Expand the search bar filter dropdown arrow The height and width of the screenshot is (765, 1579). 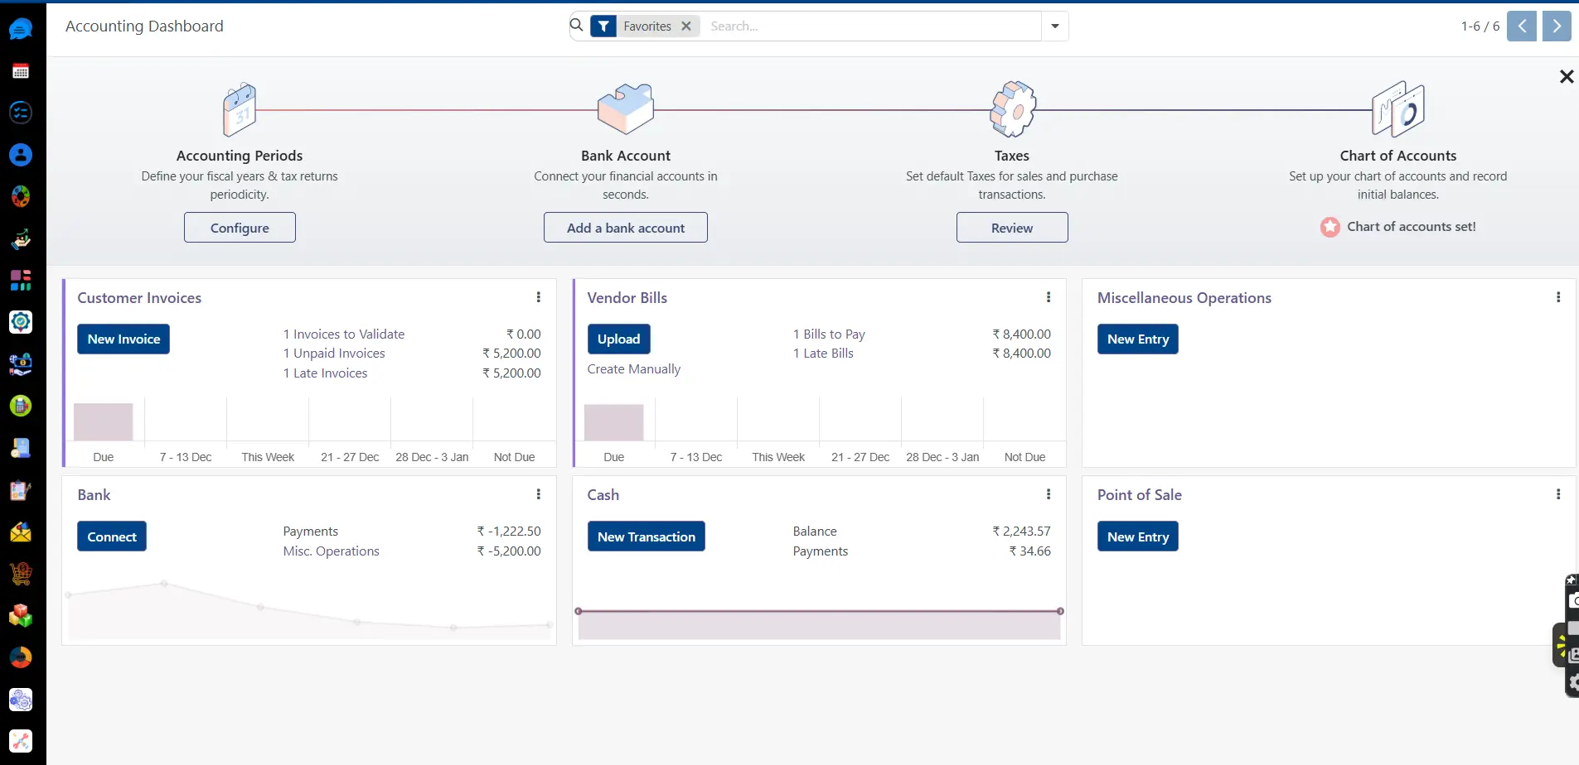pos(1054,26)
